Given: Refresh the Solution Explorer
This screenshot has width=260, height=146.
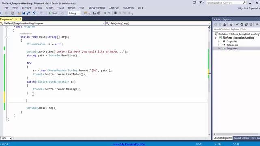Looking at the screenshot, I should pyautogui.click(x=242, y=24).
